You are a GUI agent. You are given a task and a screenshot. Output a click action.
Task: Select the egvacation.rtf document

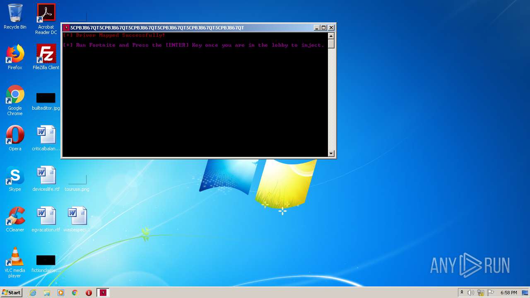46,219
